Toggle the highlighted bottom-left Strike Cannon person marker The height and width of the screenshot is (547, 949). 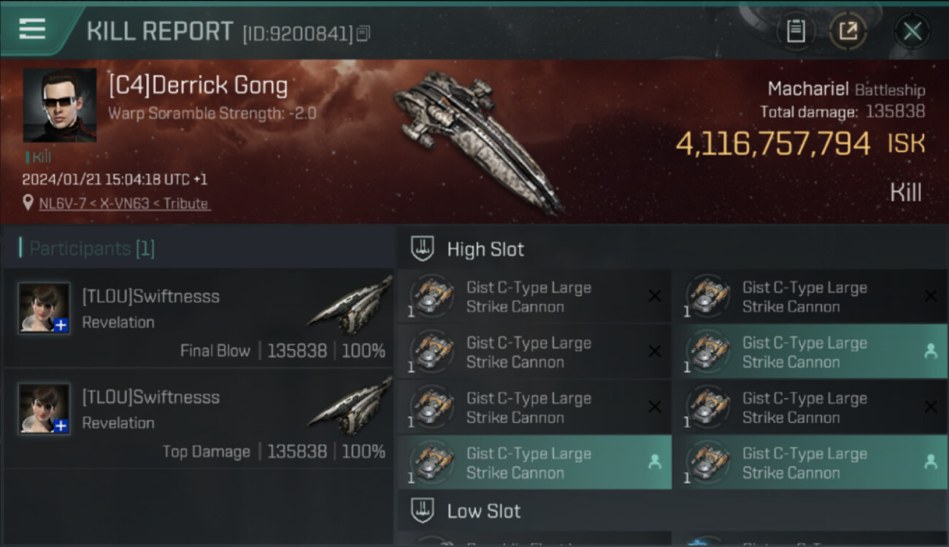(x=655, y=462)
